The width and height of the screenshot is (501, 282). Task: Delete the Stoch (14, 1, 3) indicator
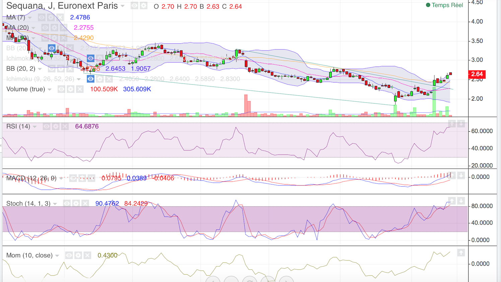(x=85, y=203)
